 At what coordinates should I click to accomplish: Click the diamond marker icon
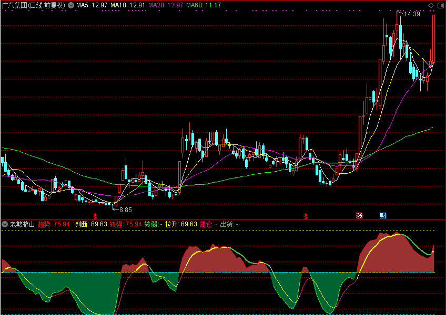431,5
